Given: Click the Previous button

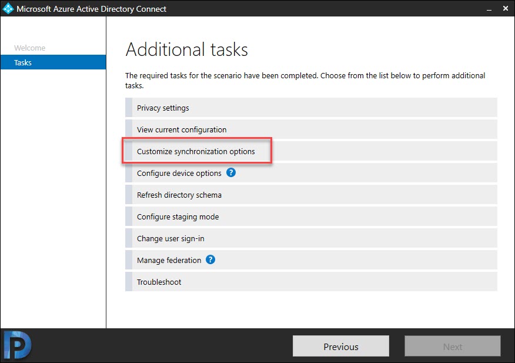Looking at the screenshot, I should 341,346.
